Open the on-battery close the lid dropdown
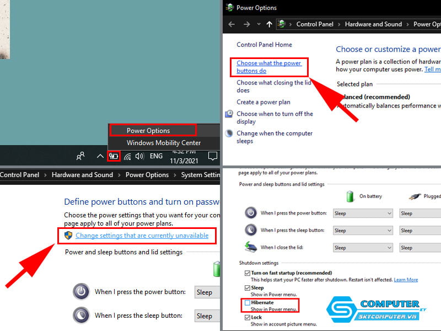 coord(363,248)
